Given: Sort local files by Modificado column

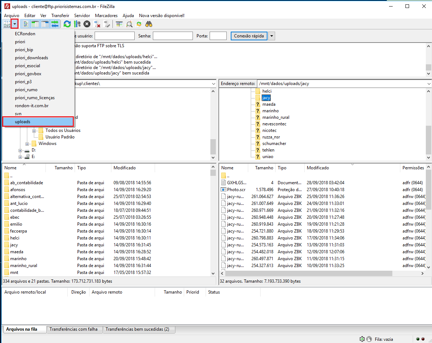Looking at the screenshot, I should (133, 168).
